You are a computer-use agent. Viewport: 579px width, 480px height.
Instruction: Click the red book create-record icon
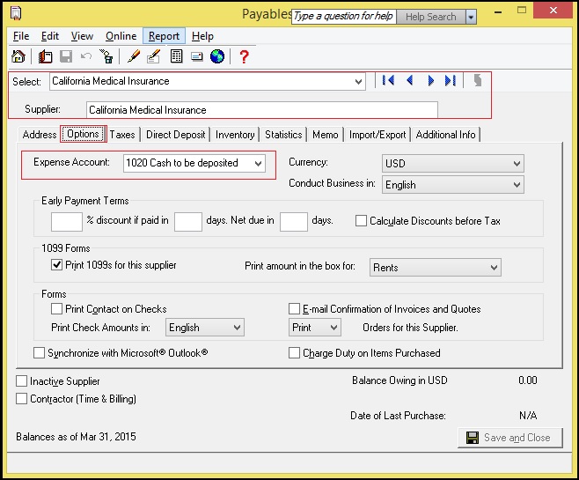point(46,57)
